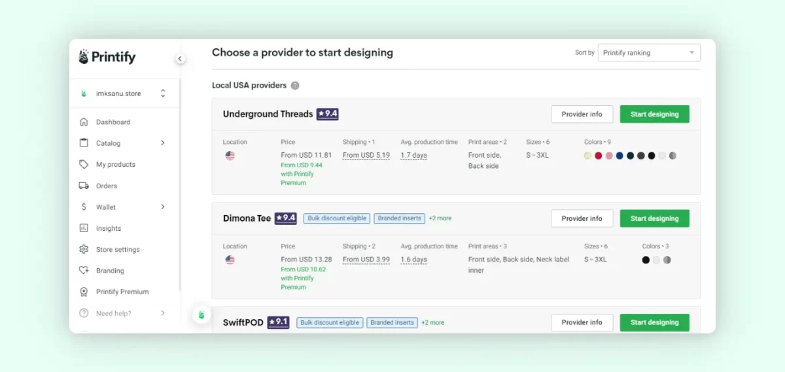Pick the cream swatch on Underground Threads
This screenshot has width=785, height=372.
587,156
